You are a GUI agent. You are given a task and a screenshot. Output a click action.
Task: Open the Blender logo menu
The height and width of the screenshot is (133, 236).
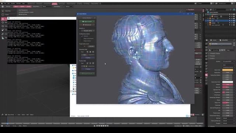click(1, 3)
